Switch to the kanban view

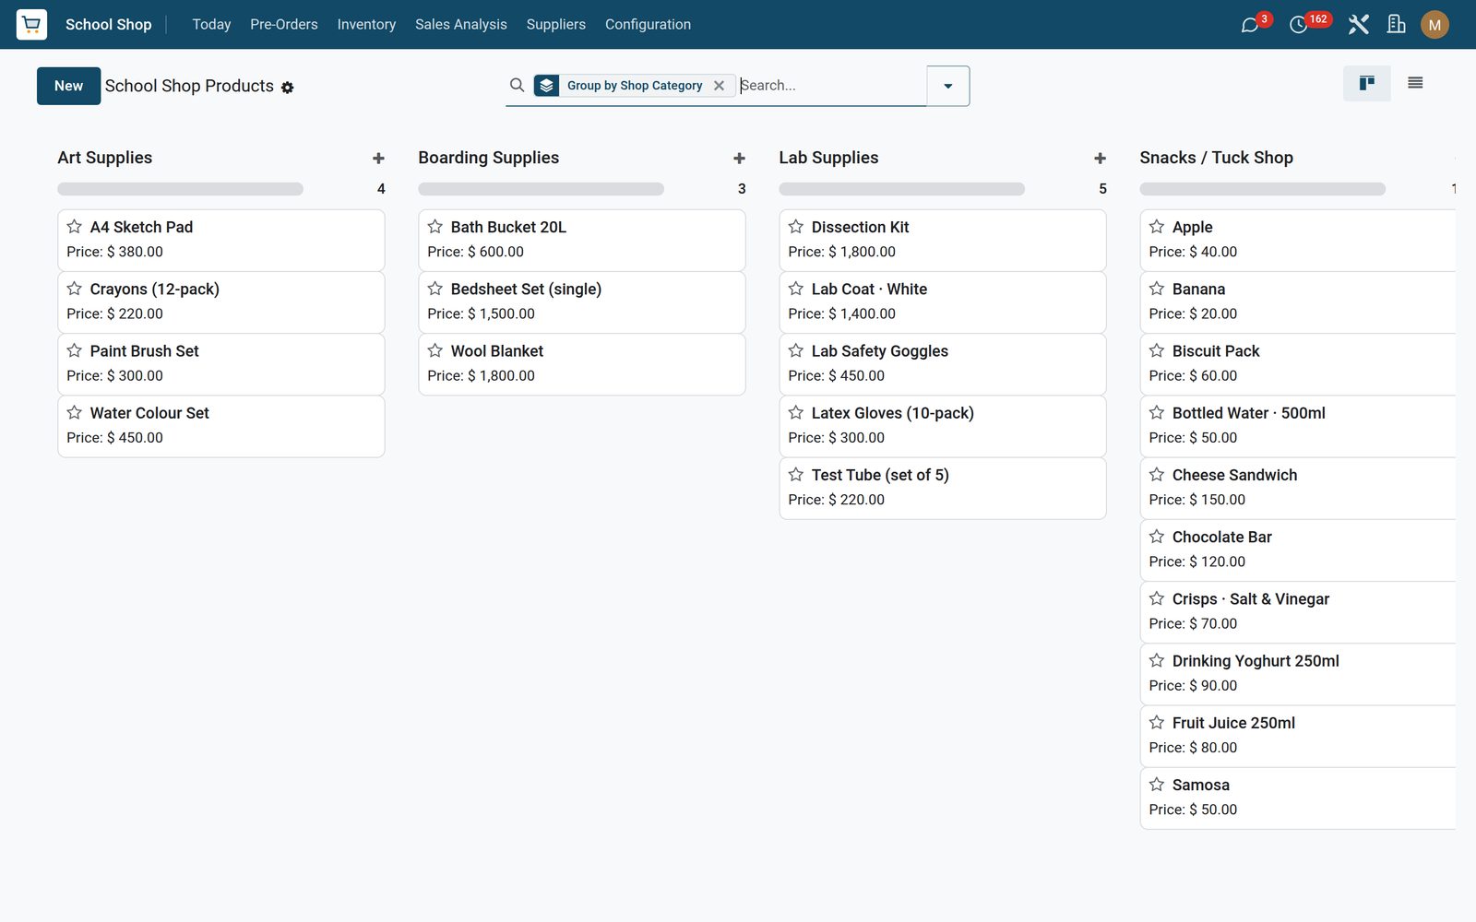point(1366,83)
